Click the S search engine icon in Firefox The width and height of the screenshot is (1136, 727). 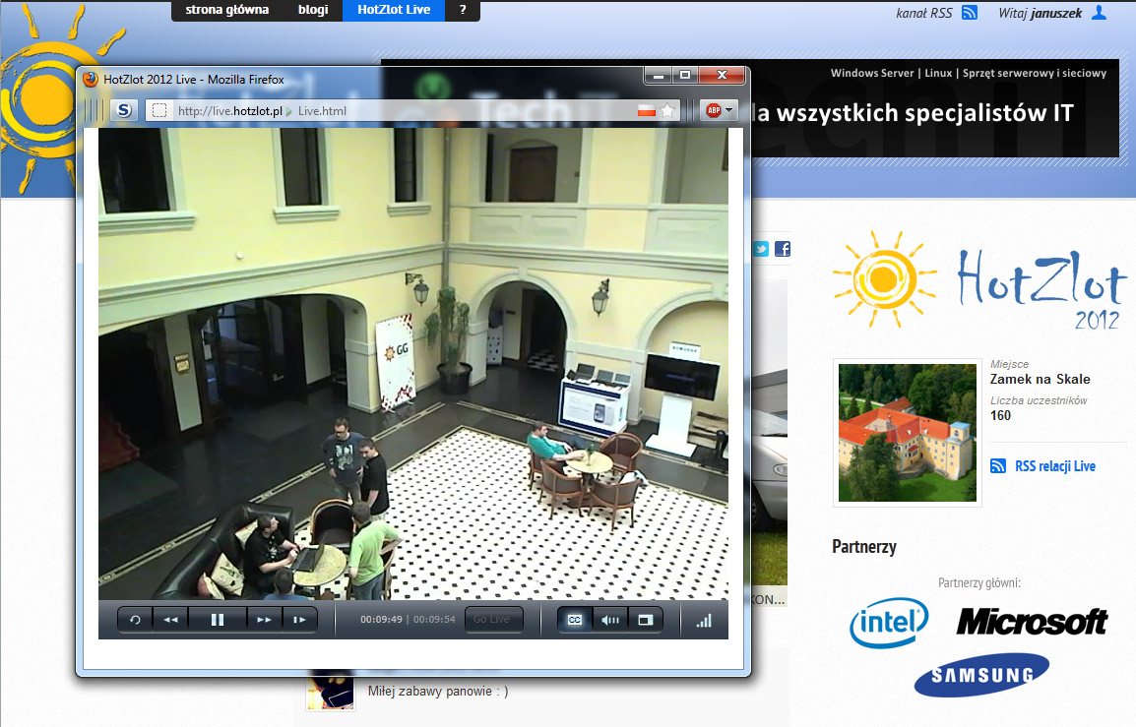(125, 111)
